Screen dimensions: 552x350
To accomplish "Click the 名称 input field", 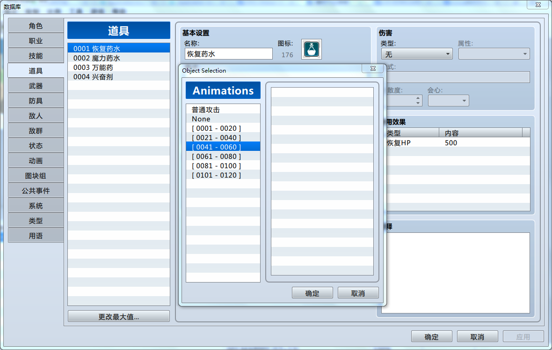I will (x=228, y=54).
